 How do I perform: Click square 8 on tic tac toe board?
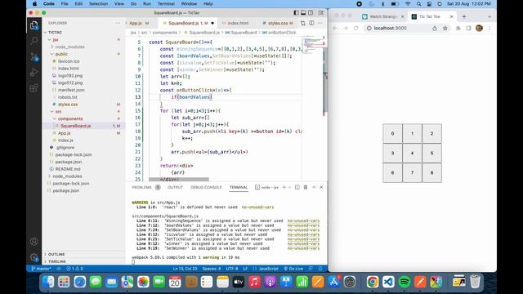coord(431,172)
